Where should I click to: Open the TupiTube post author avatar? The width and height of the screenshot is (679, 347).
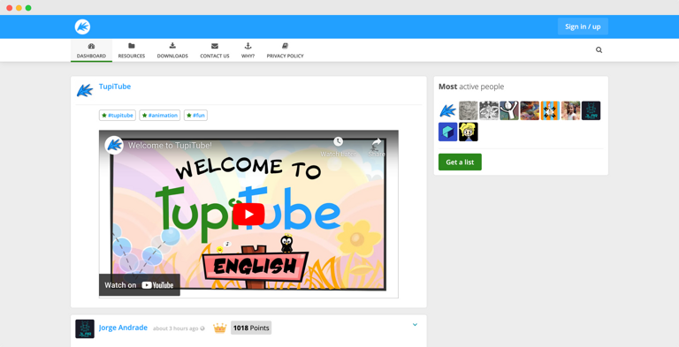click(85, 90)
